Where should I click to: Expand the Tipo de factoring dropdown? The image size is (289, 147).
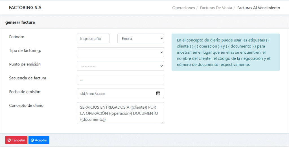point(120,52)
